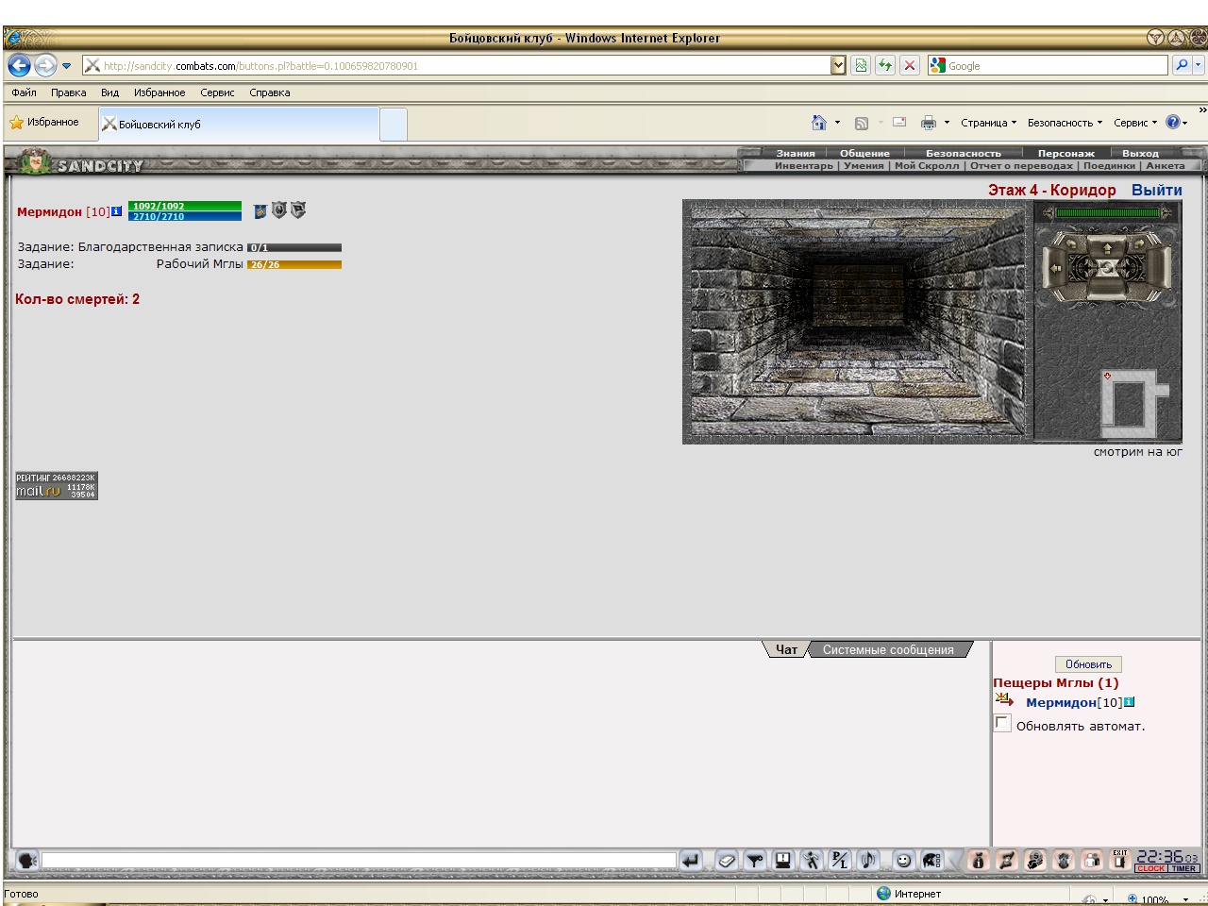Click the translit P/L icon
Image resolution: width=1208 pixels, height=906 pixels.
click(840, 861)
